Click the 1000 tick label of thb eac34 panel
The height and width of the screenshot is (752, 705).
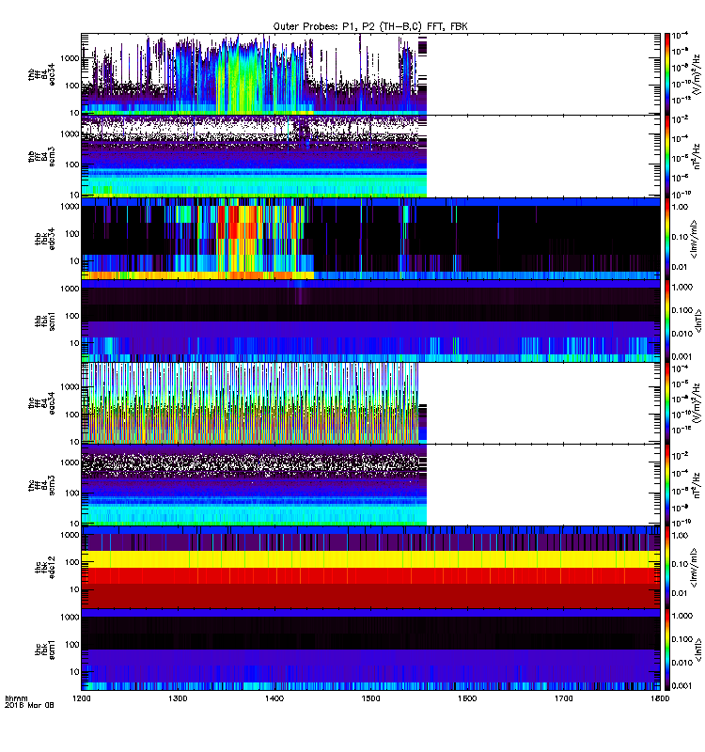70,58
